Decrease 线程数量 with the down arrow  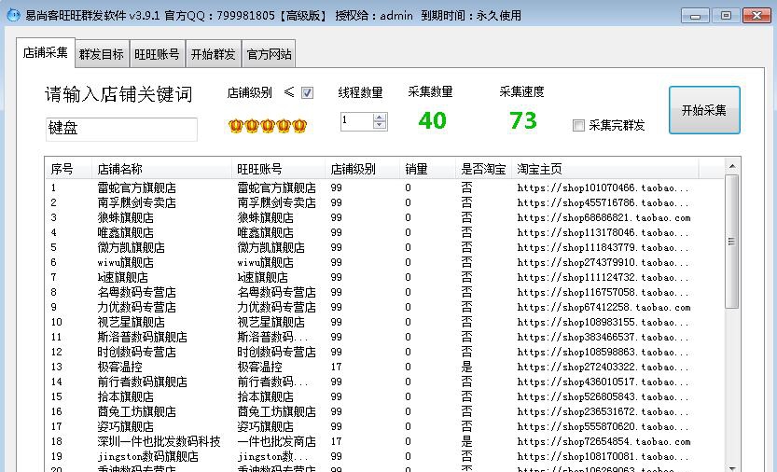(x=380, y=125)
